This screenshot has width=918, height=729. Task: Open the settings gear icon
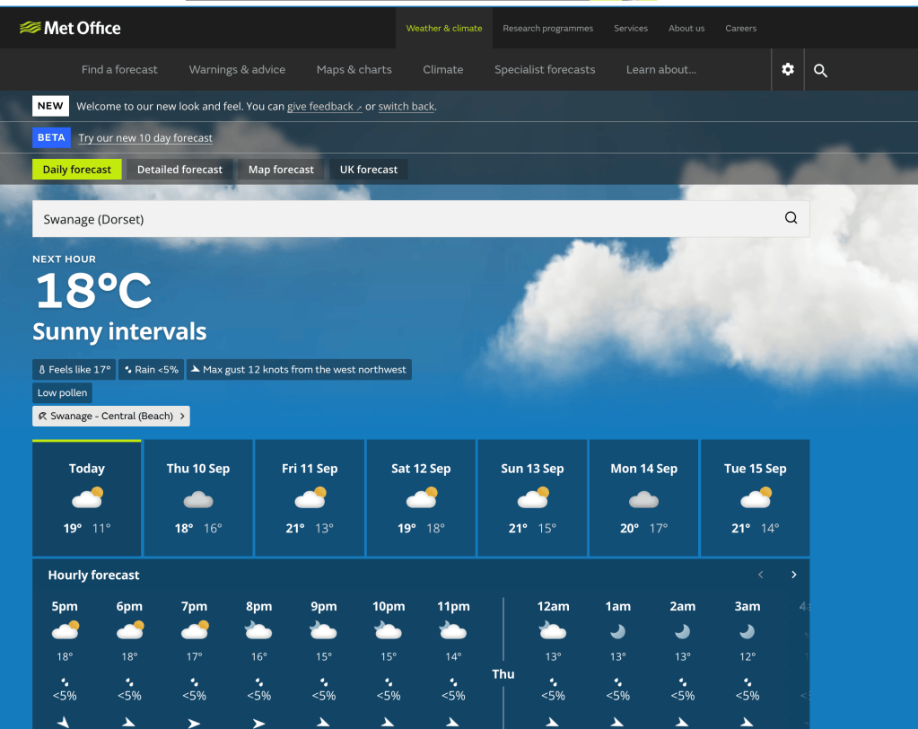click(x=788, y=70)
